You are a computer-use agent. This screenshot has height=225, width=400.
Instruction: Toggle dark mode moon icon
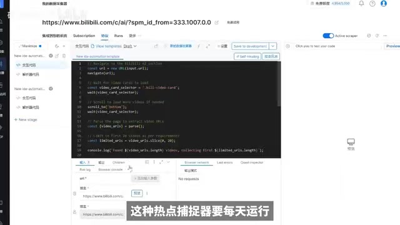[x=57, y=46]
